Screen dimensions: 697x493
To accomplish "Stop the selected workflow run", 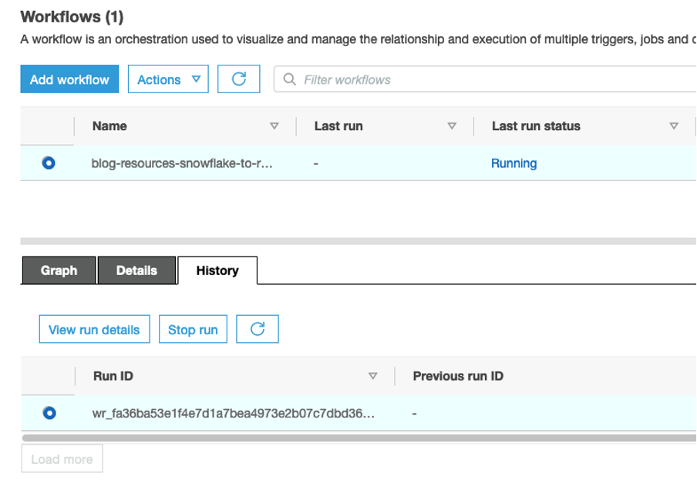I will [x=193, y=329].
